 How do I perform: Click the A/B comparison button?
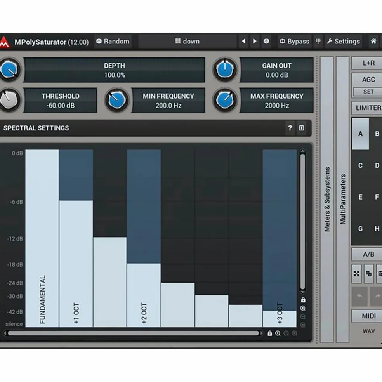click(367, 254)
